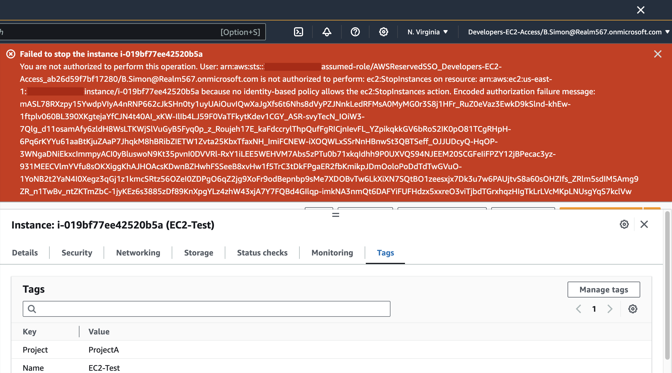
Task: Open the notifications bell
Action: point(326,32)
